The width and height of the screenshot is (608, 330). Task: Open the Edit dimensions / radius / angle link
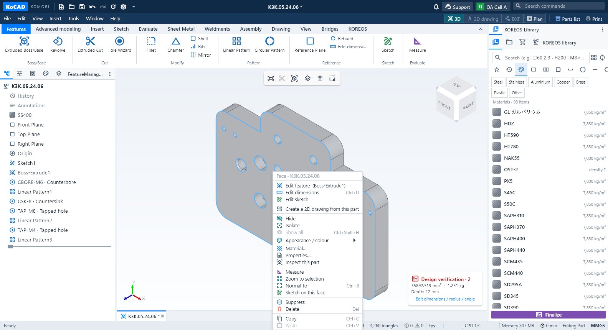coord(445,299)
